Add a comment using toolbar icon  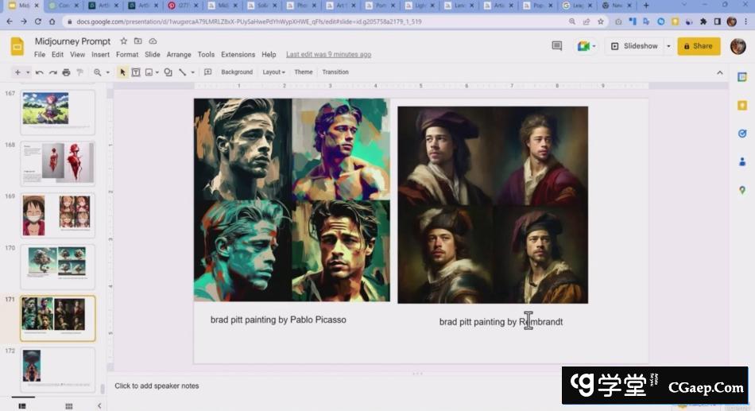coord(207,72)
